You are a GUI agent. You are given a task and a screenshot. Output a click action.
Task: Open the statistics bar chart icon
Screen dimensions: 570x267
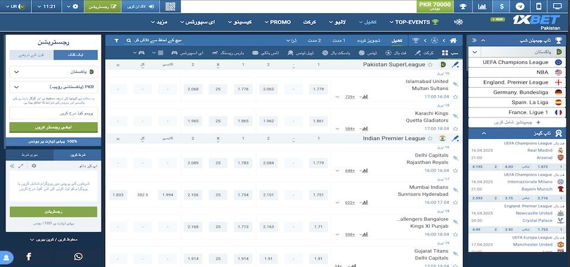(x=482, y=7)
